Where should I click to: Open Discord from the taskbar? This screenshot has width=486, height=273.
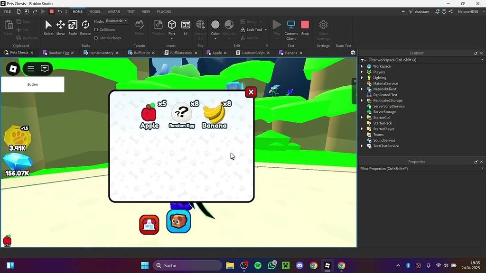[x=299, y=265]
